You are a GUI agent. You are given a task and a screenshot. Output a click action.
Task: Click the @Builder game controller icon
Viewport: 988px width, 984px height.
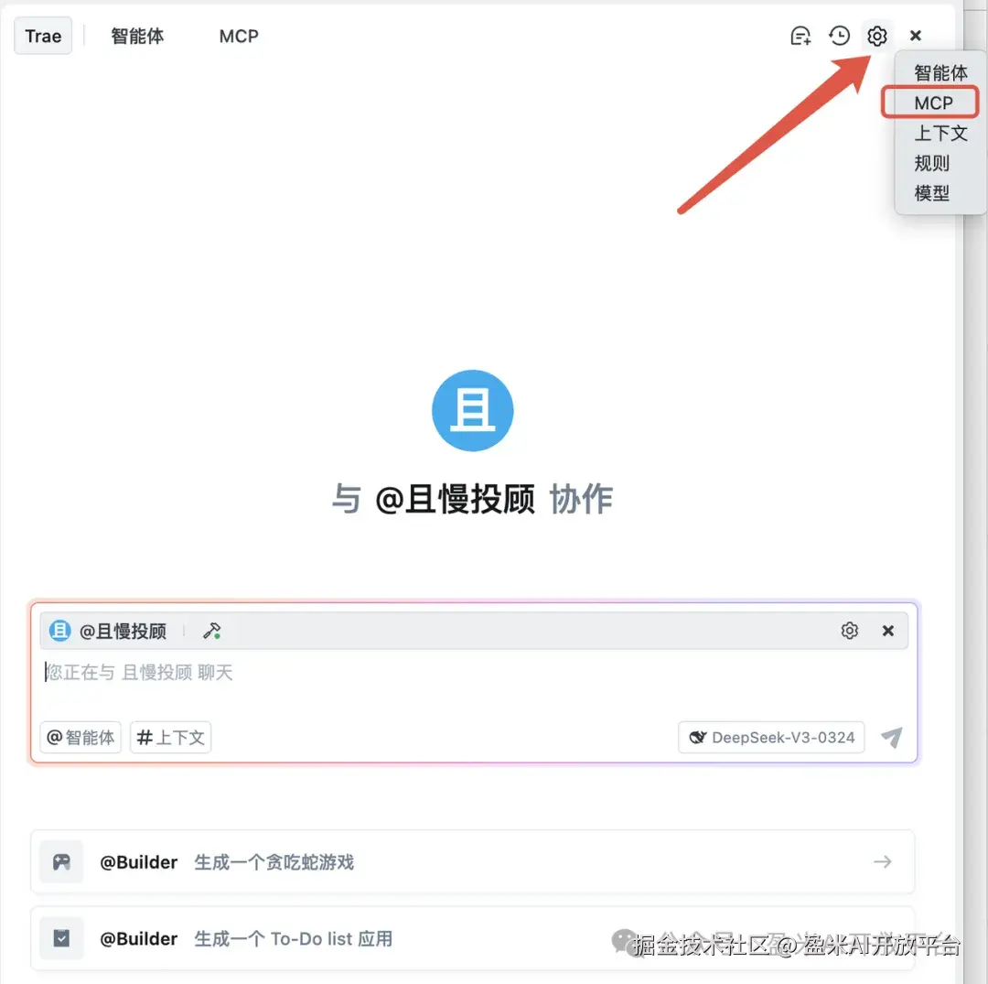tap(60, 860)
